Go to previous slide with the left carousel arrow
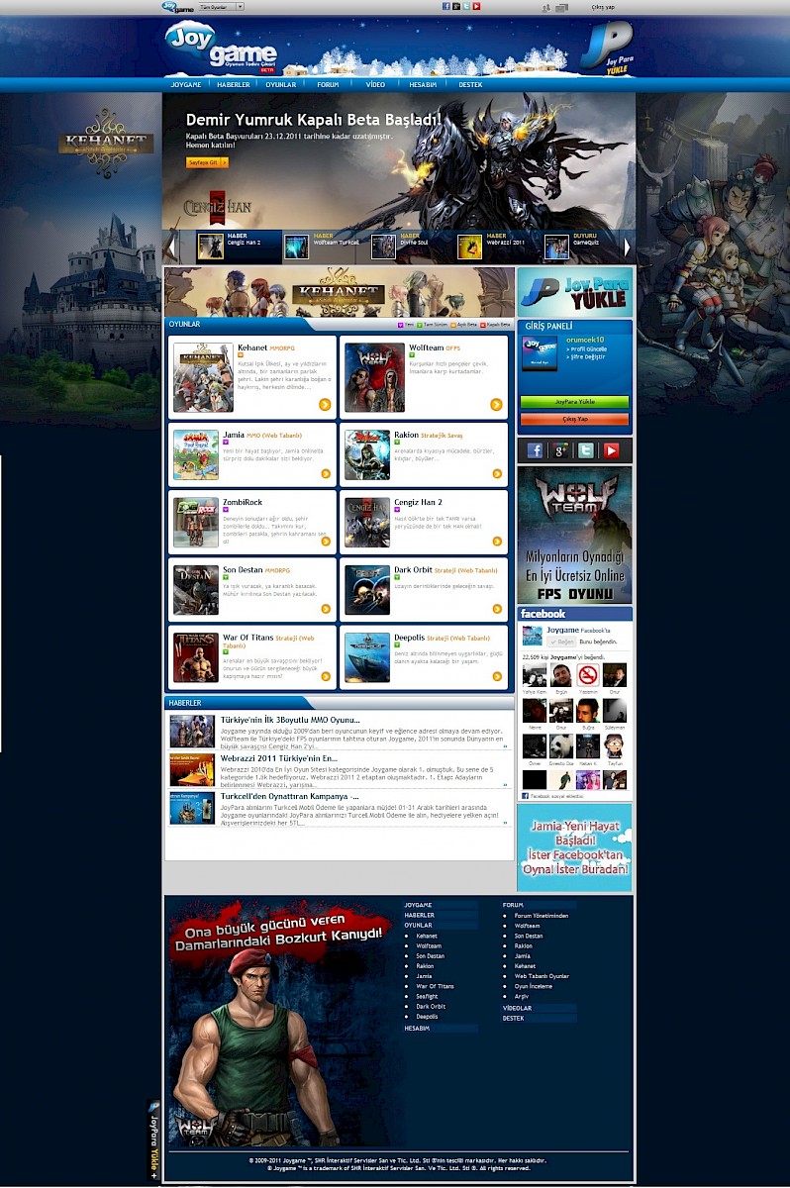Screen dimensions: 790x1188 pos(172,247)
